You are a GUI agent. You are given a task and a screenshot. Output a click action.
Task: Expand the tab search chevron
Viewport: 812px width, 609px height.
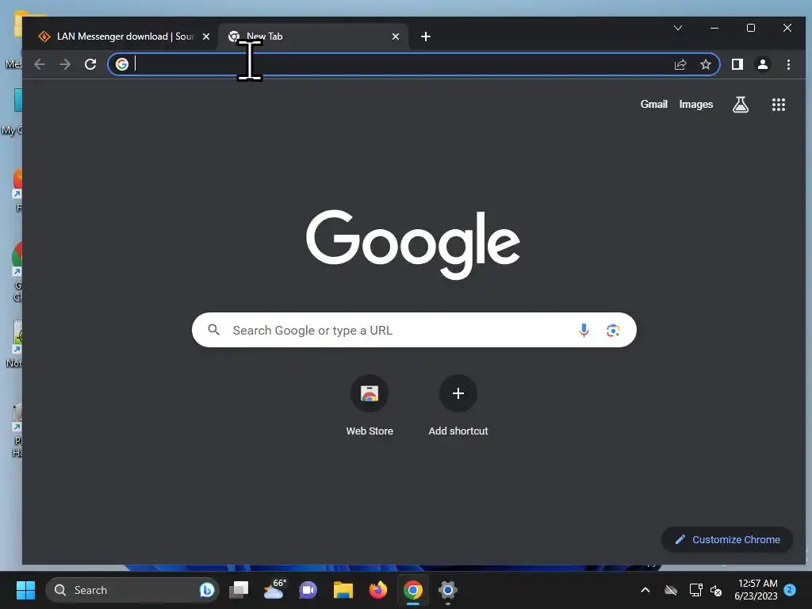(678, 28)
